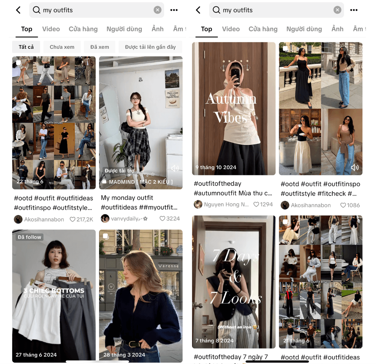Image resolution: width=376 pixels, height=364 pixels.
Task: Open the three-dot menu on the left screen
Action: 174,10
